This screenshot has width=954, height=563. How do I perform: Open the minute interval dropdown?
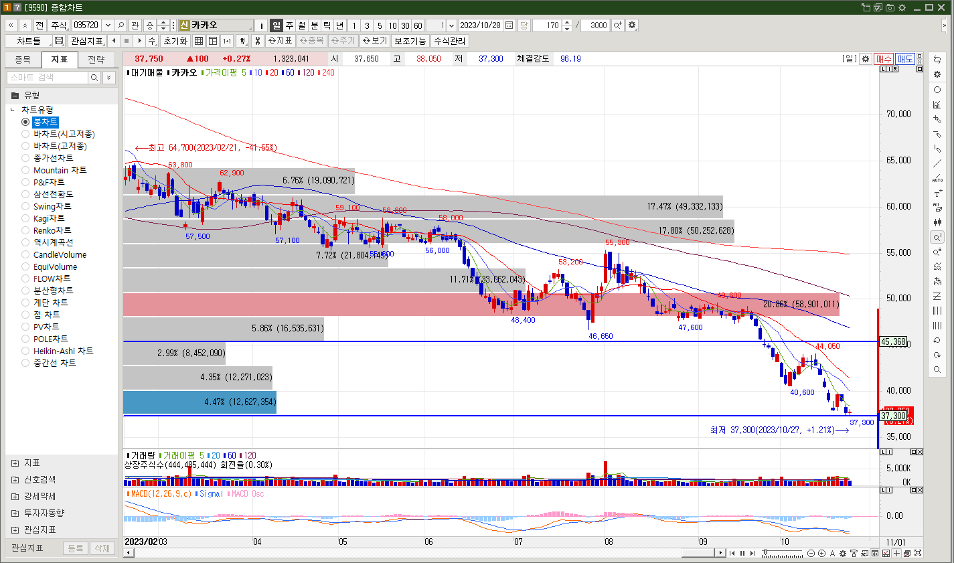tap(451, 25)
